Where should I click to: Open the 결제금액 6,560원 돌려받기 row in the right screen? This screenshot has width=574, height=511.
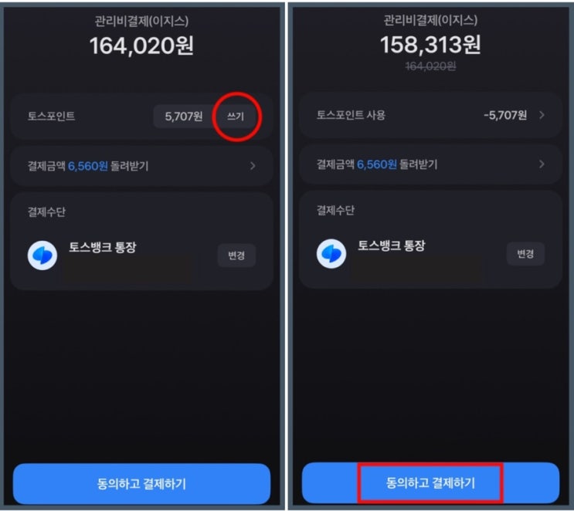click(x=430, y=164)
